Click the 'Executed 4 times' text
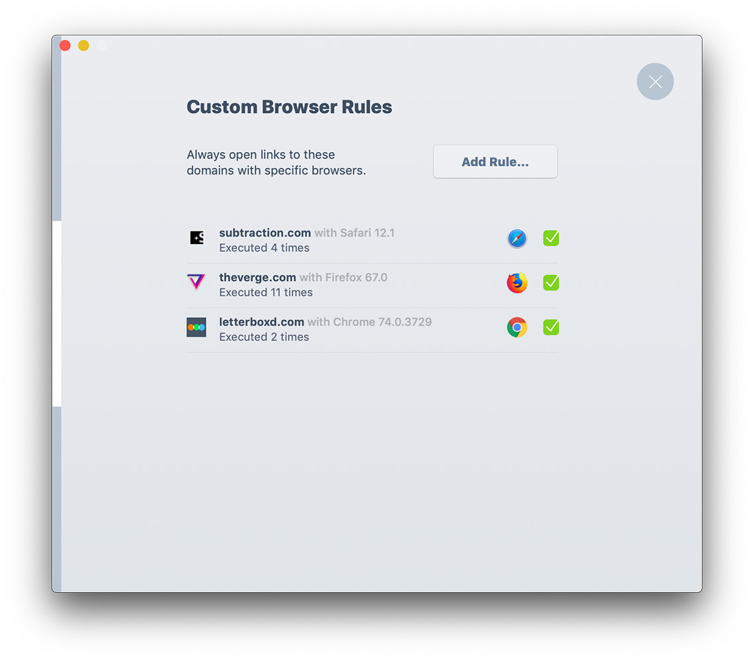Screen dimensions: 754x661 pos(265,248)
